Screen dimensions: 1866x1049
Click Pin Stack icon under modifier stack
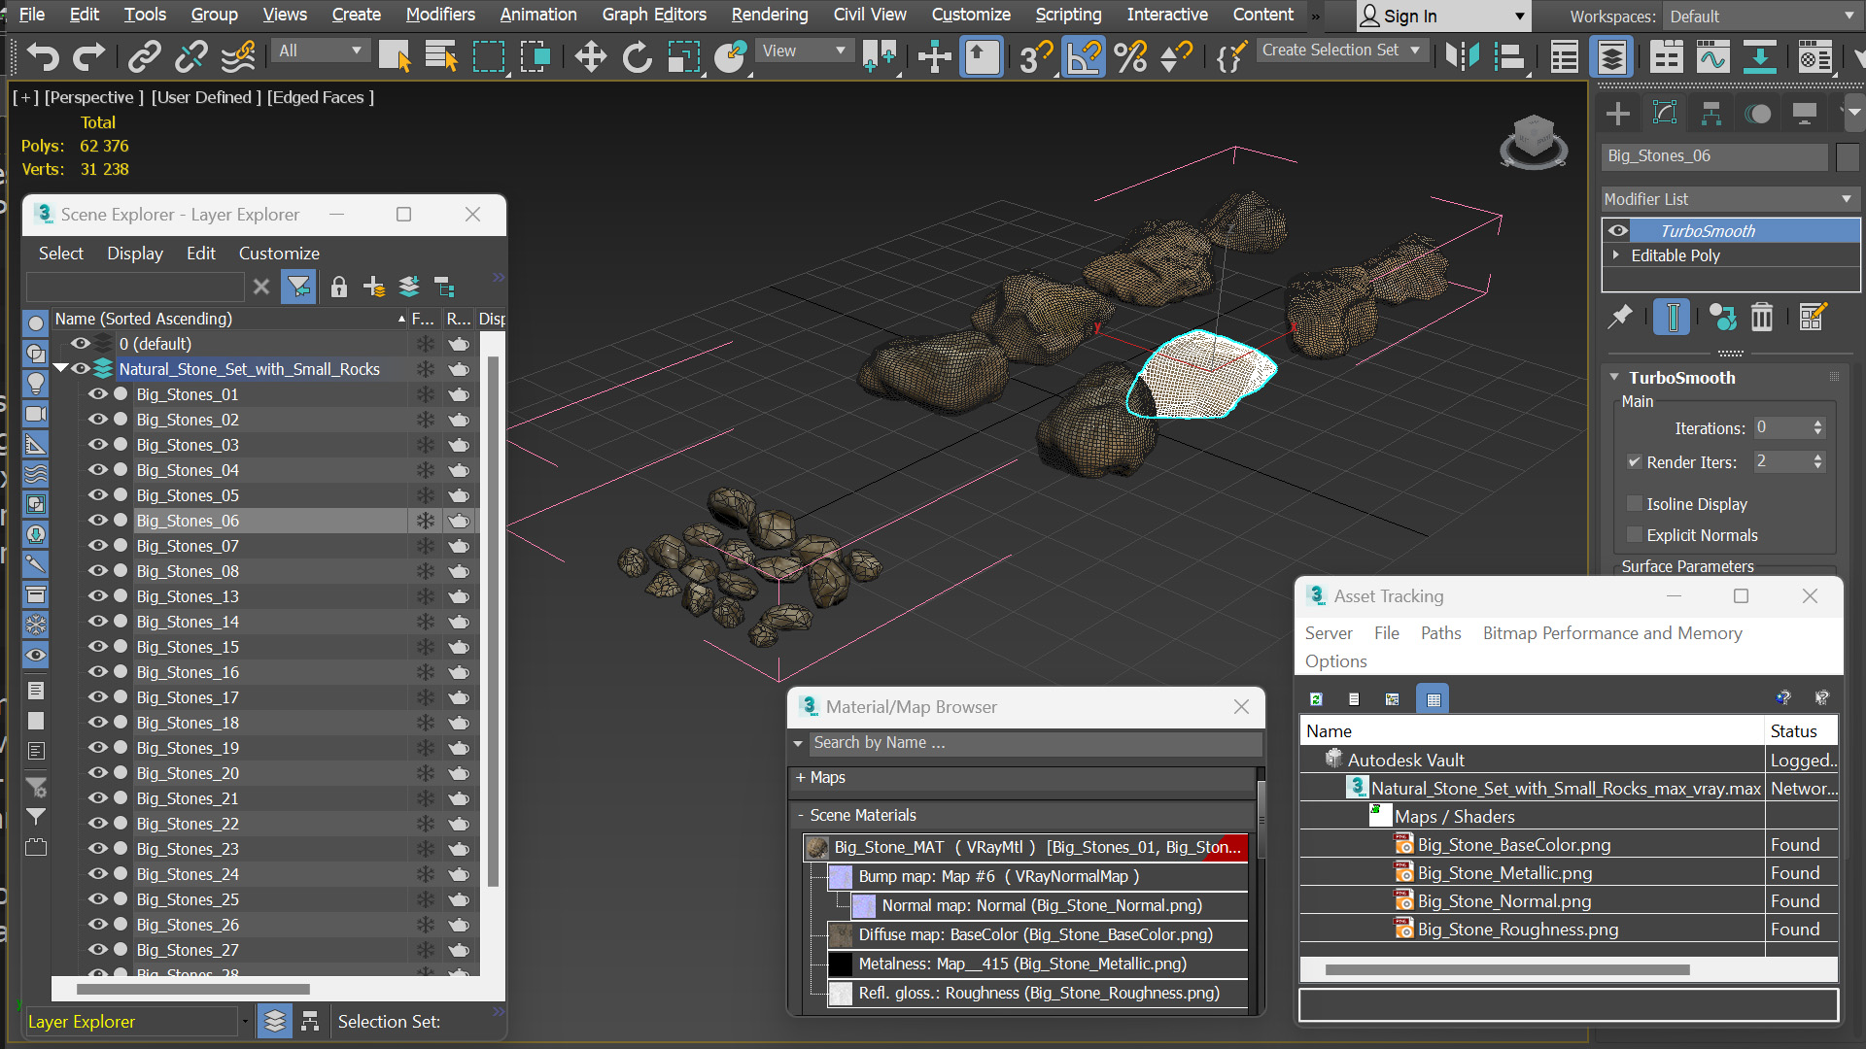point(1620,317)
